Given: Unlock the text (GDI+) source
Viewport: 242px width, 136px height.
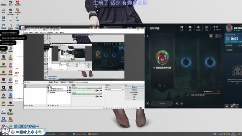Looking at the screenshot, I should pos(70,91).
